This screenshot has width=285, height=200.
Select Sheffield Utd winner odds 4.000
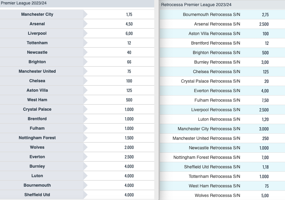129,195
